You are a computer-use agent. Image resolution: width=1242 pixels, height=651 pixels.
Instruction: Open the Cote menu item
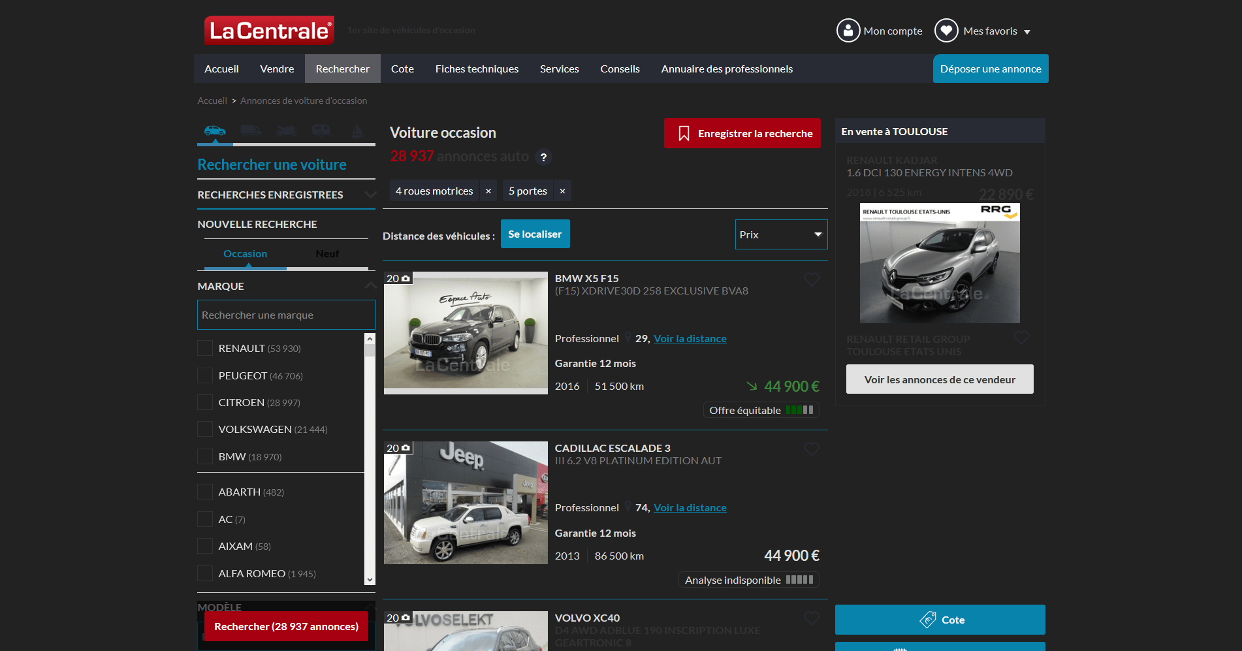tap(402, 69)
